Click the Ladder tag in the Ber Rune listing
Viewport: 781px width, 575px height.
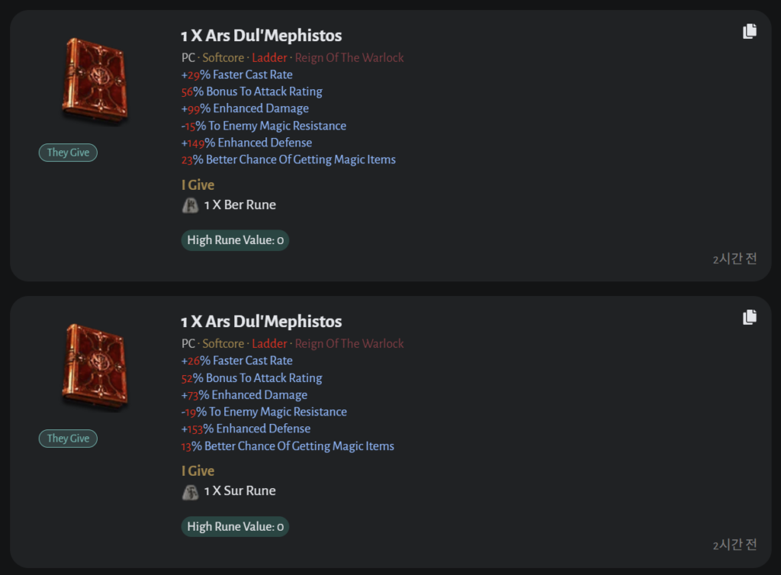point(269,58)
